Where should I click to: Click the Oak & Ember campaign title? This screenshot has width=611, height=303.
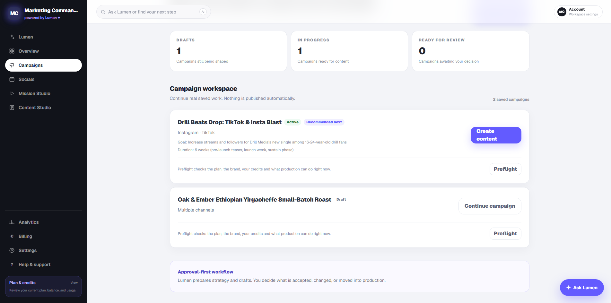click(x=255, y=200)
